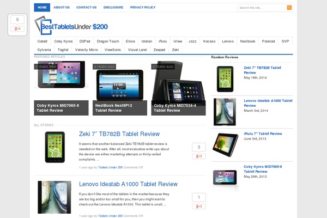Click the floating share count box showing 0

click(x=17, y=20)
